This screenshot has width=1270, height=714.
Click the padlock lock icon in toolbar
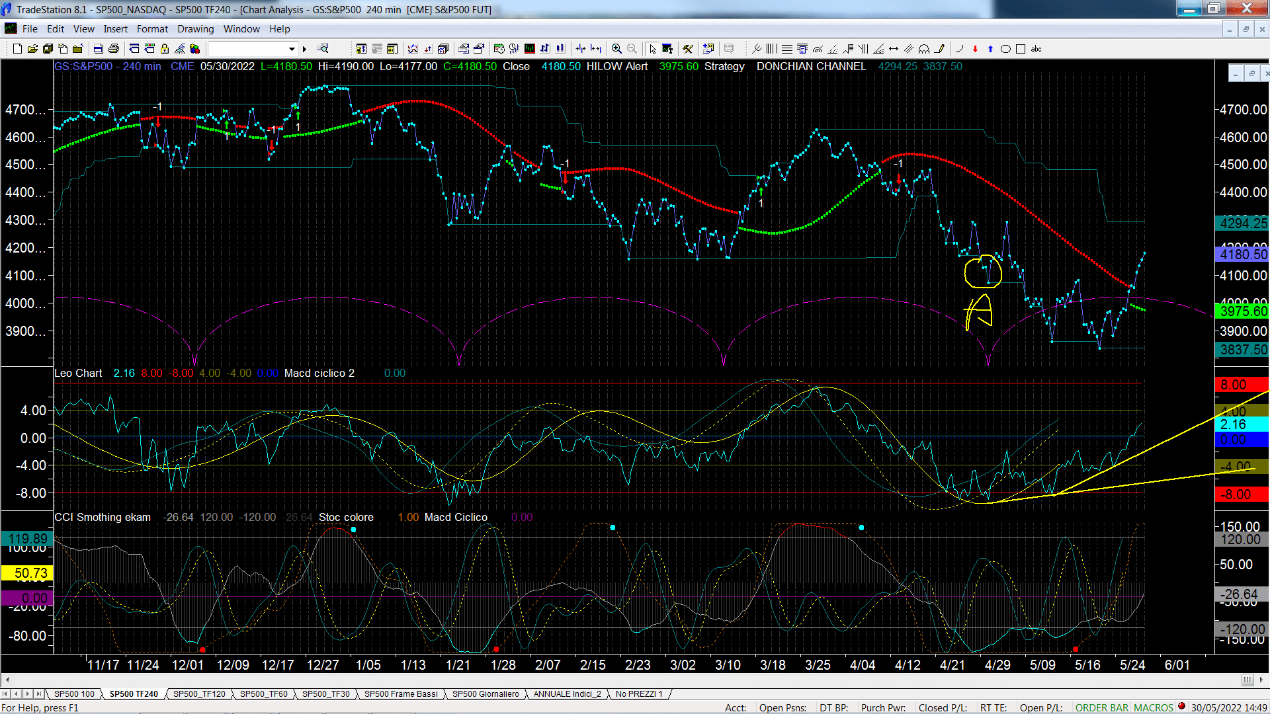[x=165, y=49]
